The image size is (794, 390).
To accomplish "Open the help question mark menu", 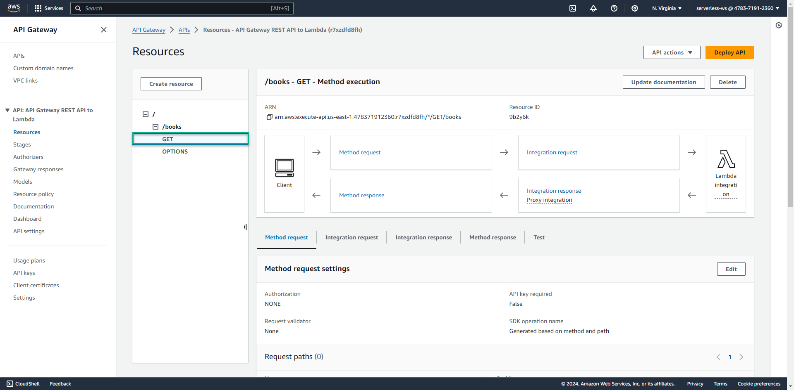I will pos(614,8).
